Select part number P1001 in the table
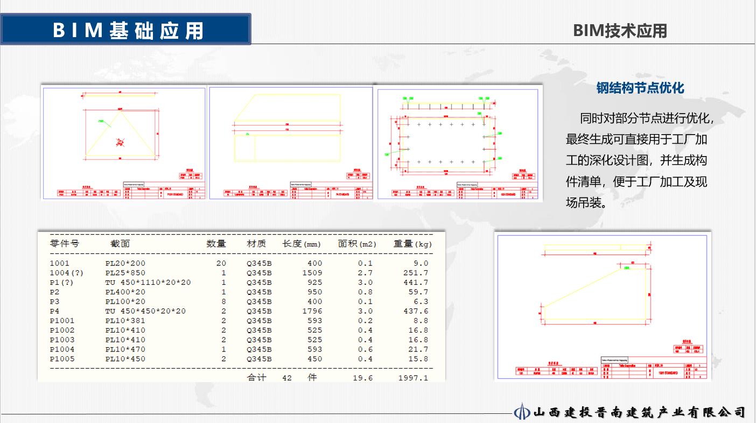Viewport: 756px width, 423px height. click(62, 321)
